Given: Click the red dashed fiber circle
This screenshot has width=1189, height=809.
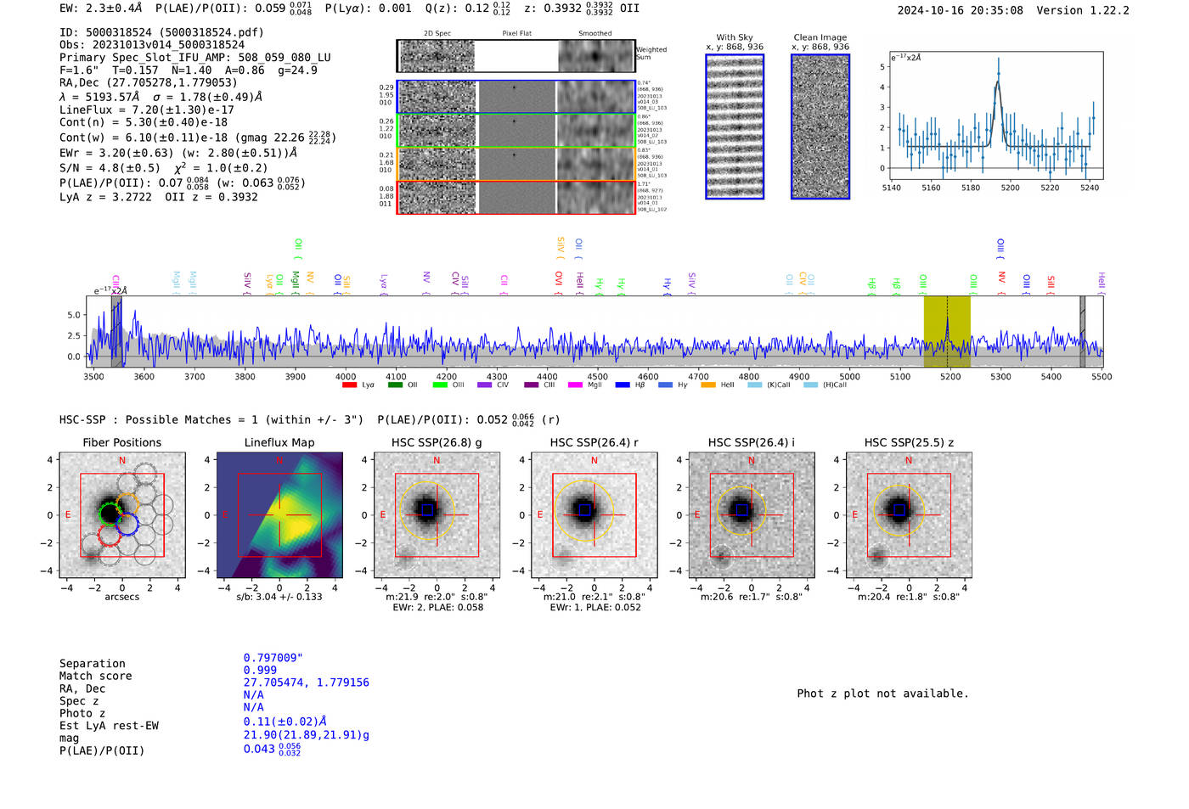Looking at the screenshot, I should tap(110, 536).
